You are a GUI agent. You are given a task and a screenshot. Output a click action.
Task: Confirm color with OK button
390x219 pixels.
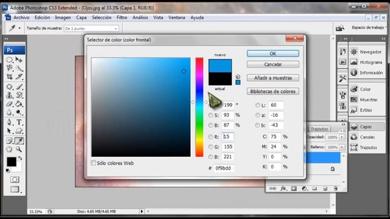coord(273,54)
